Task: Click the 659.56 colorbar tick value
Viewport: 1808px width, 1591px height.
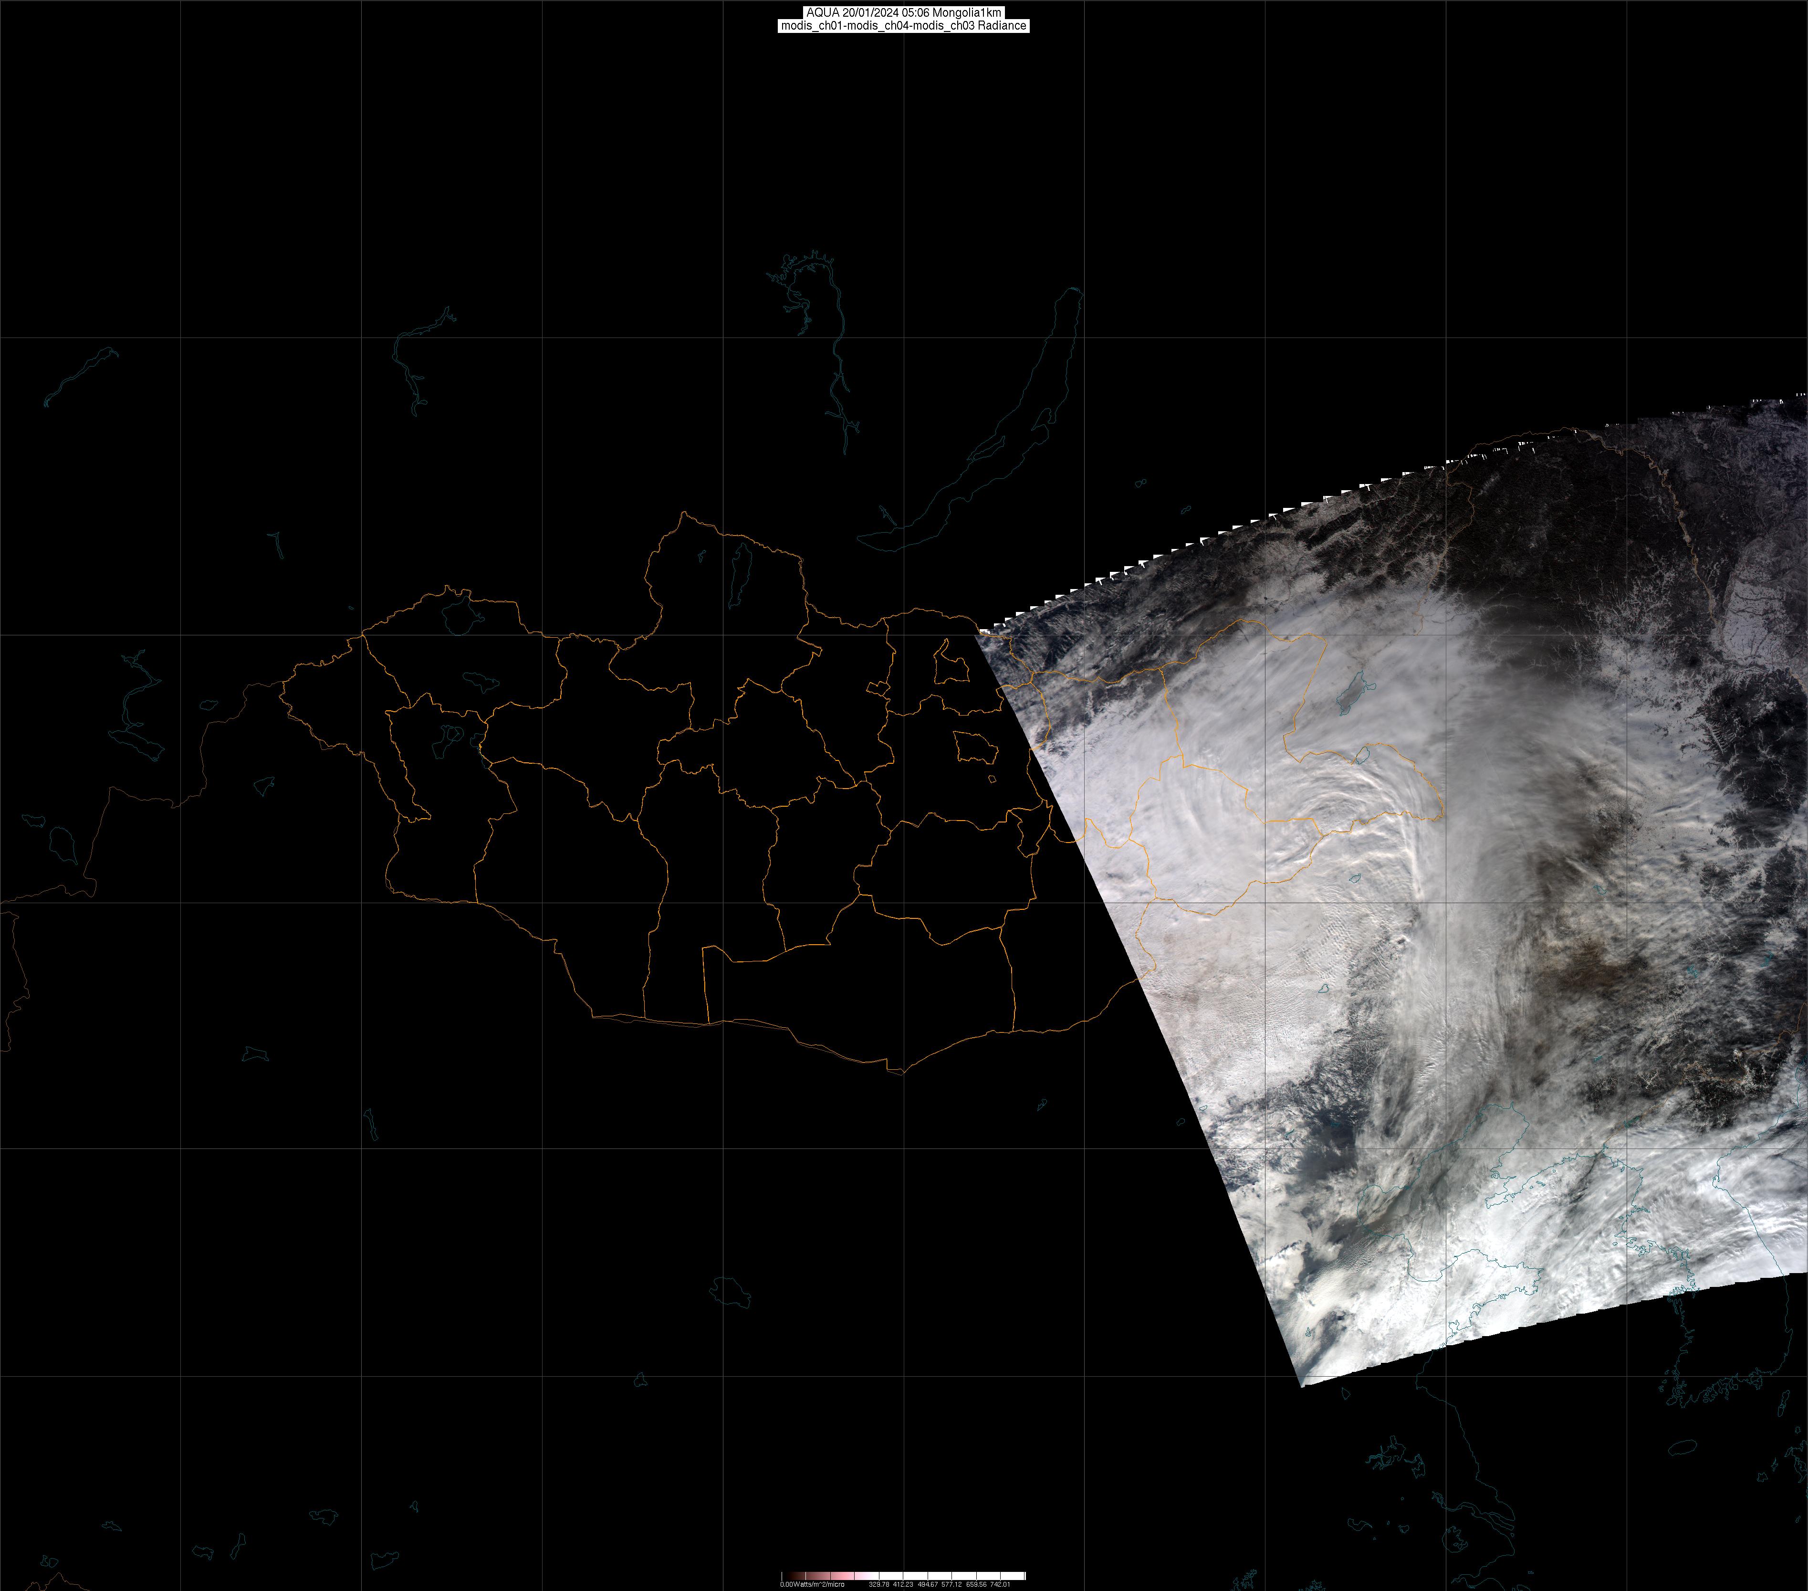Action: click(x=976, y=1584)
